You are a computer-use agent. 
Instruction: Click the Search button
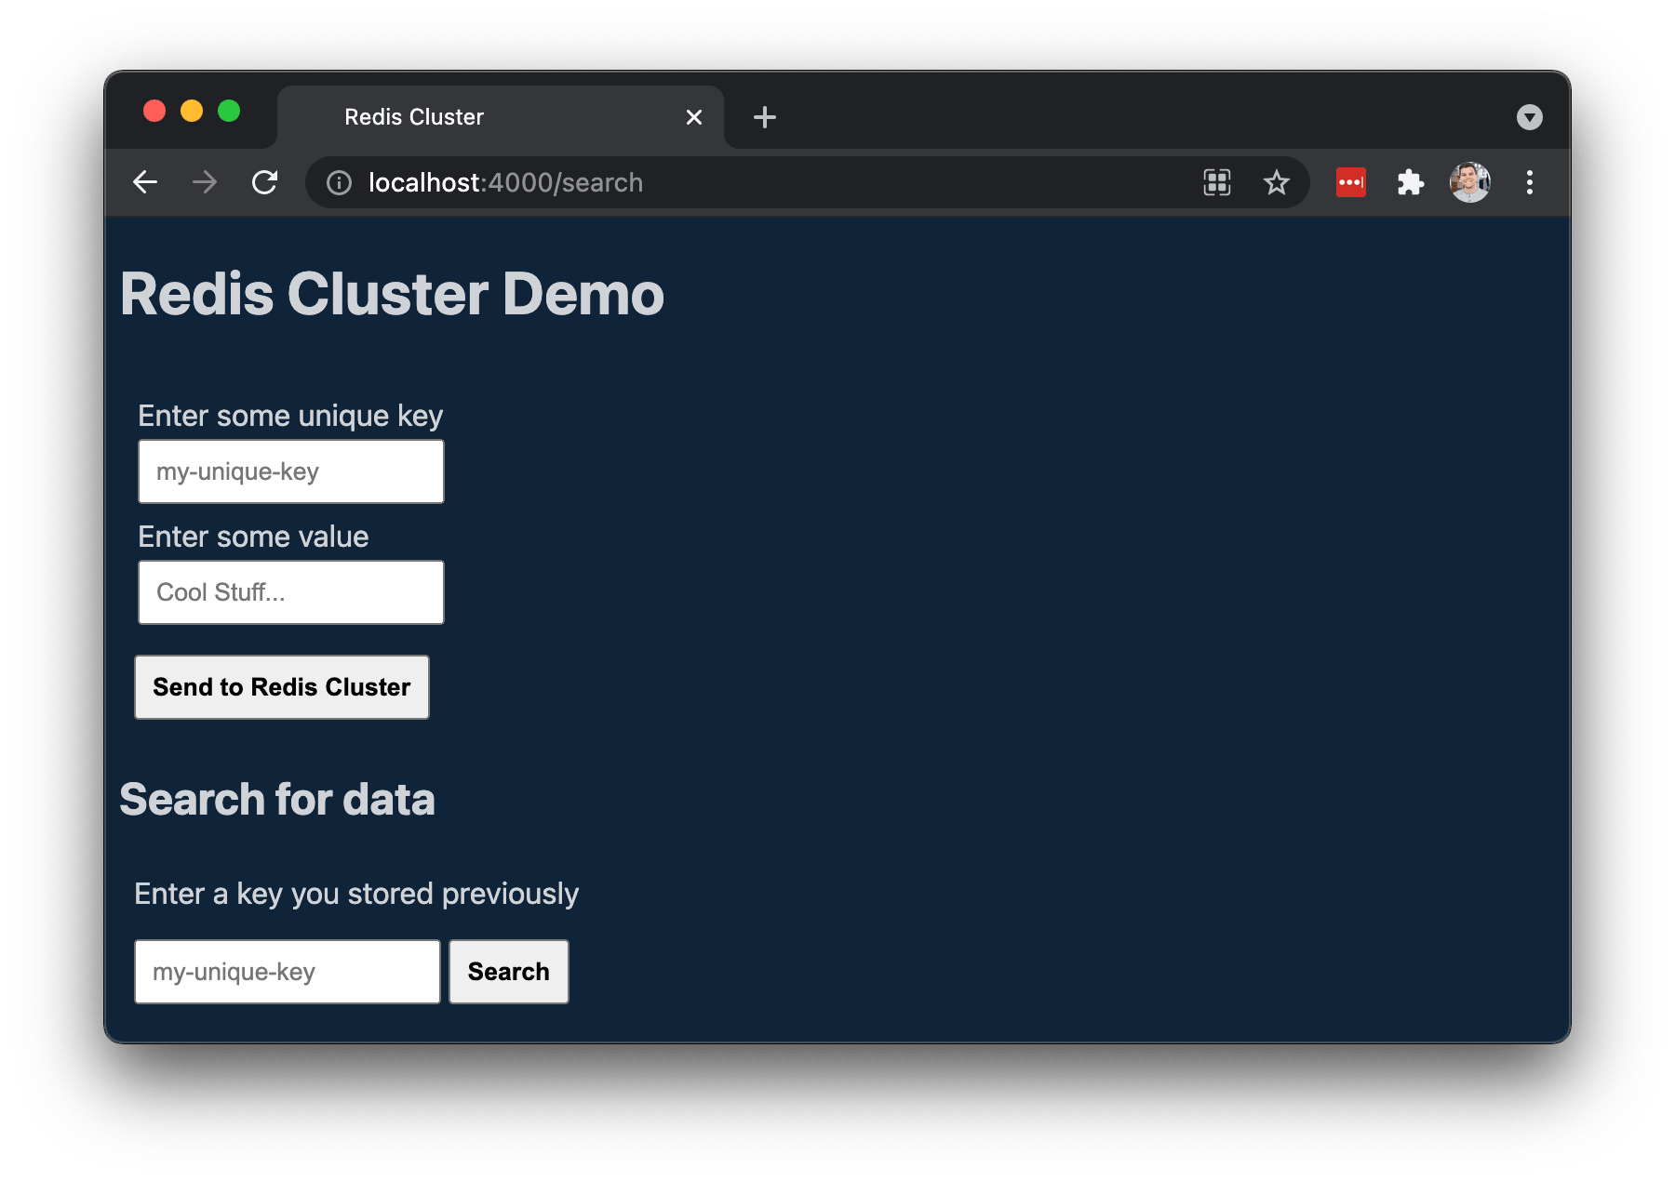[x=508, y=971]
